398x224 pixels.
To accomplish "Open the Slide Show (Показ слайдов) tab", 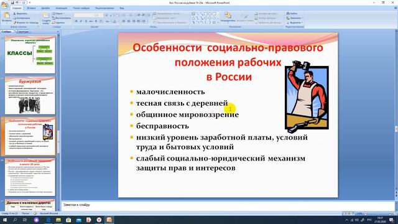I will [x=81, y=8].
